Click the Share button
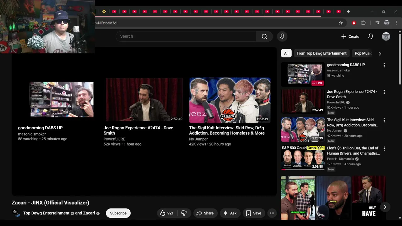402x226 pixels. tap(205, 213)
